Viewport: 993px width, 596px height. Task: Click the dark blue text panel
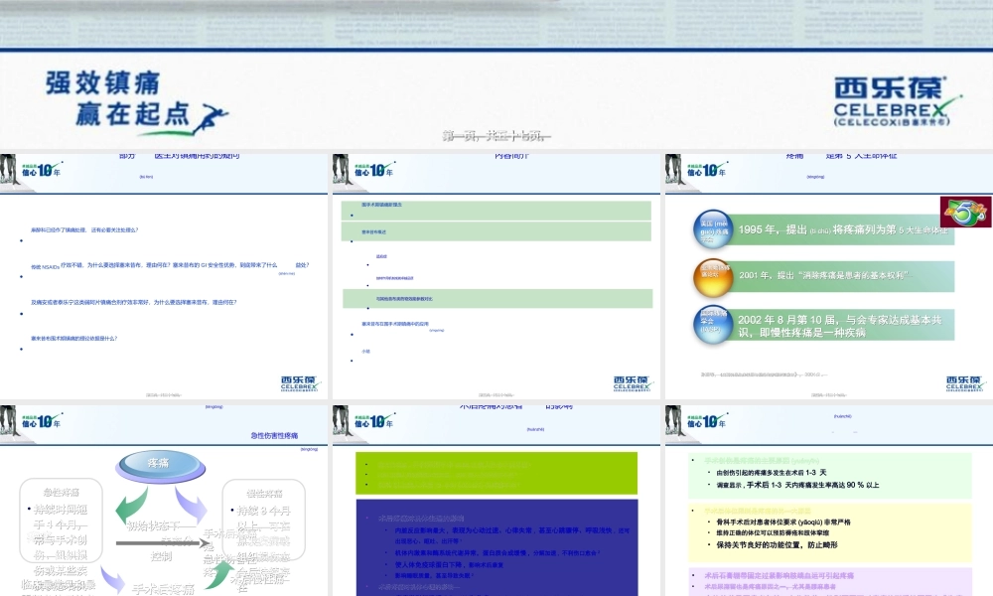click(x=496, y=546)
